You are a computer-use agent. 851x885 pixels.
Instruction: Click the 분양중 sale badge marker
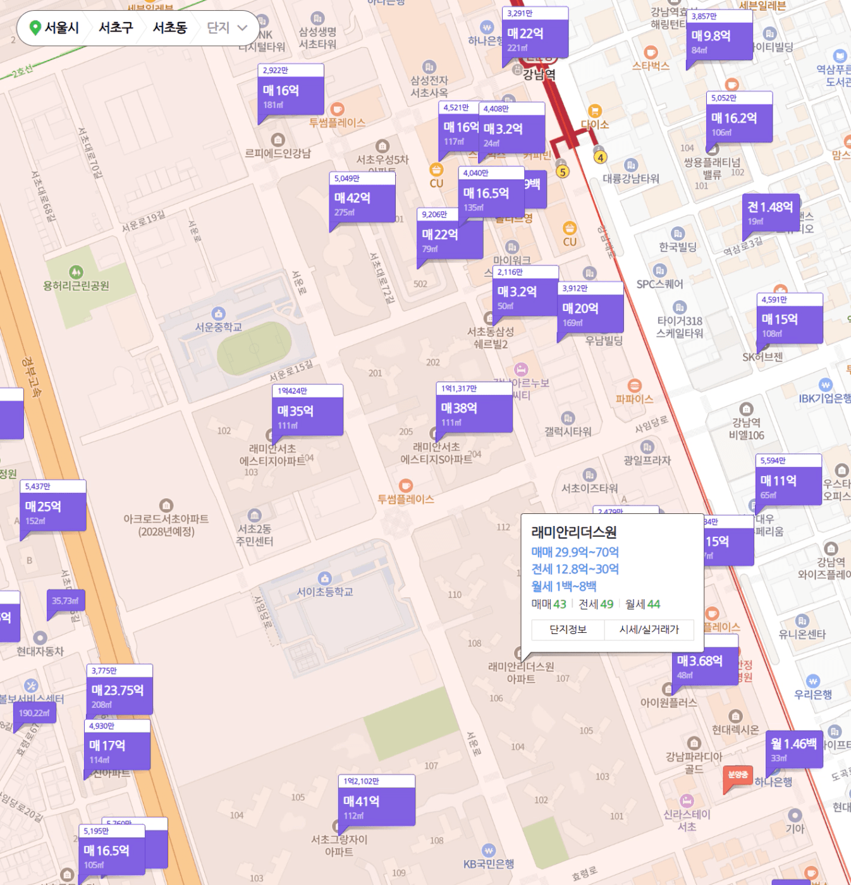pyautogui.click(x=737, y=776)
